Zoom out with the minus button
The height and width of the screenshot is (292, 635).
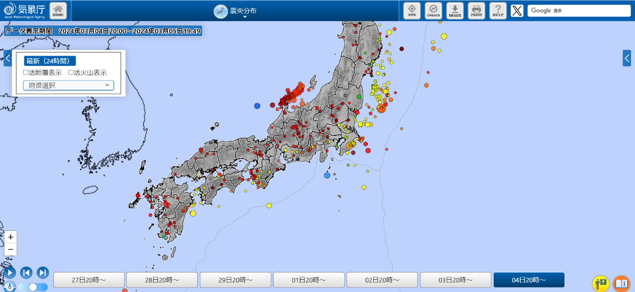coord(10,250)
